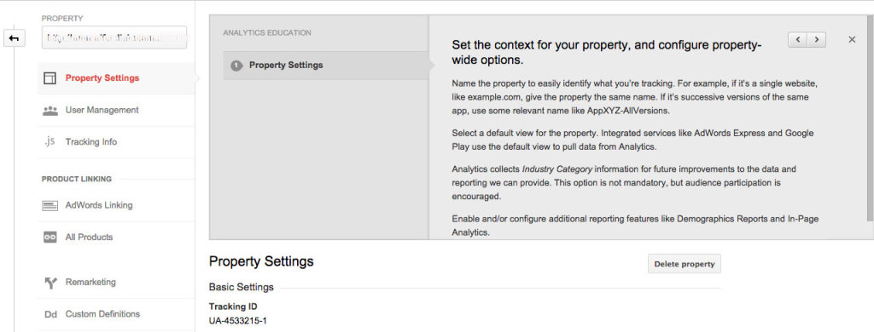Open Tracking Info menu item
The width and height of the screenshot is (874, 332).
[91, 142]
